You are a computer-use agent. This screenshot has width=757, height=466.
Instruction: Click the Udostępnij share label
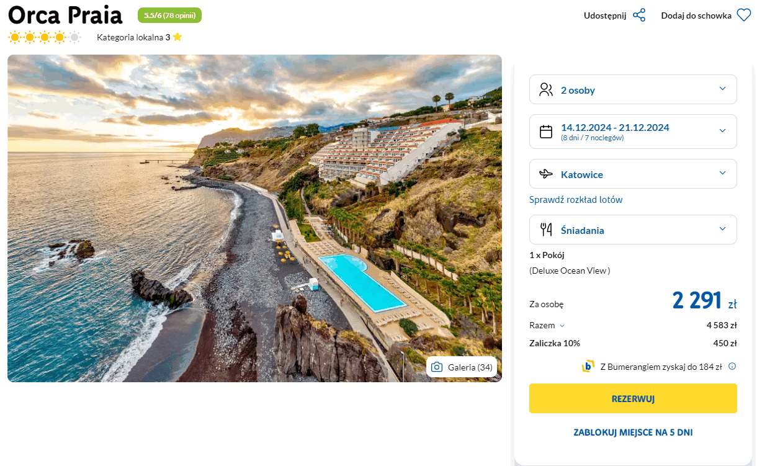click(x=605, y=16)
